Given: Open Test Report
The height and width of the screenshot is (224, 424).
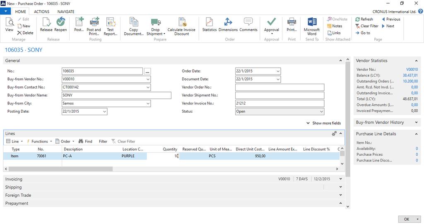Looking at the screenshot, I should pos(110,26).
